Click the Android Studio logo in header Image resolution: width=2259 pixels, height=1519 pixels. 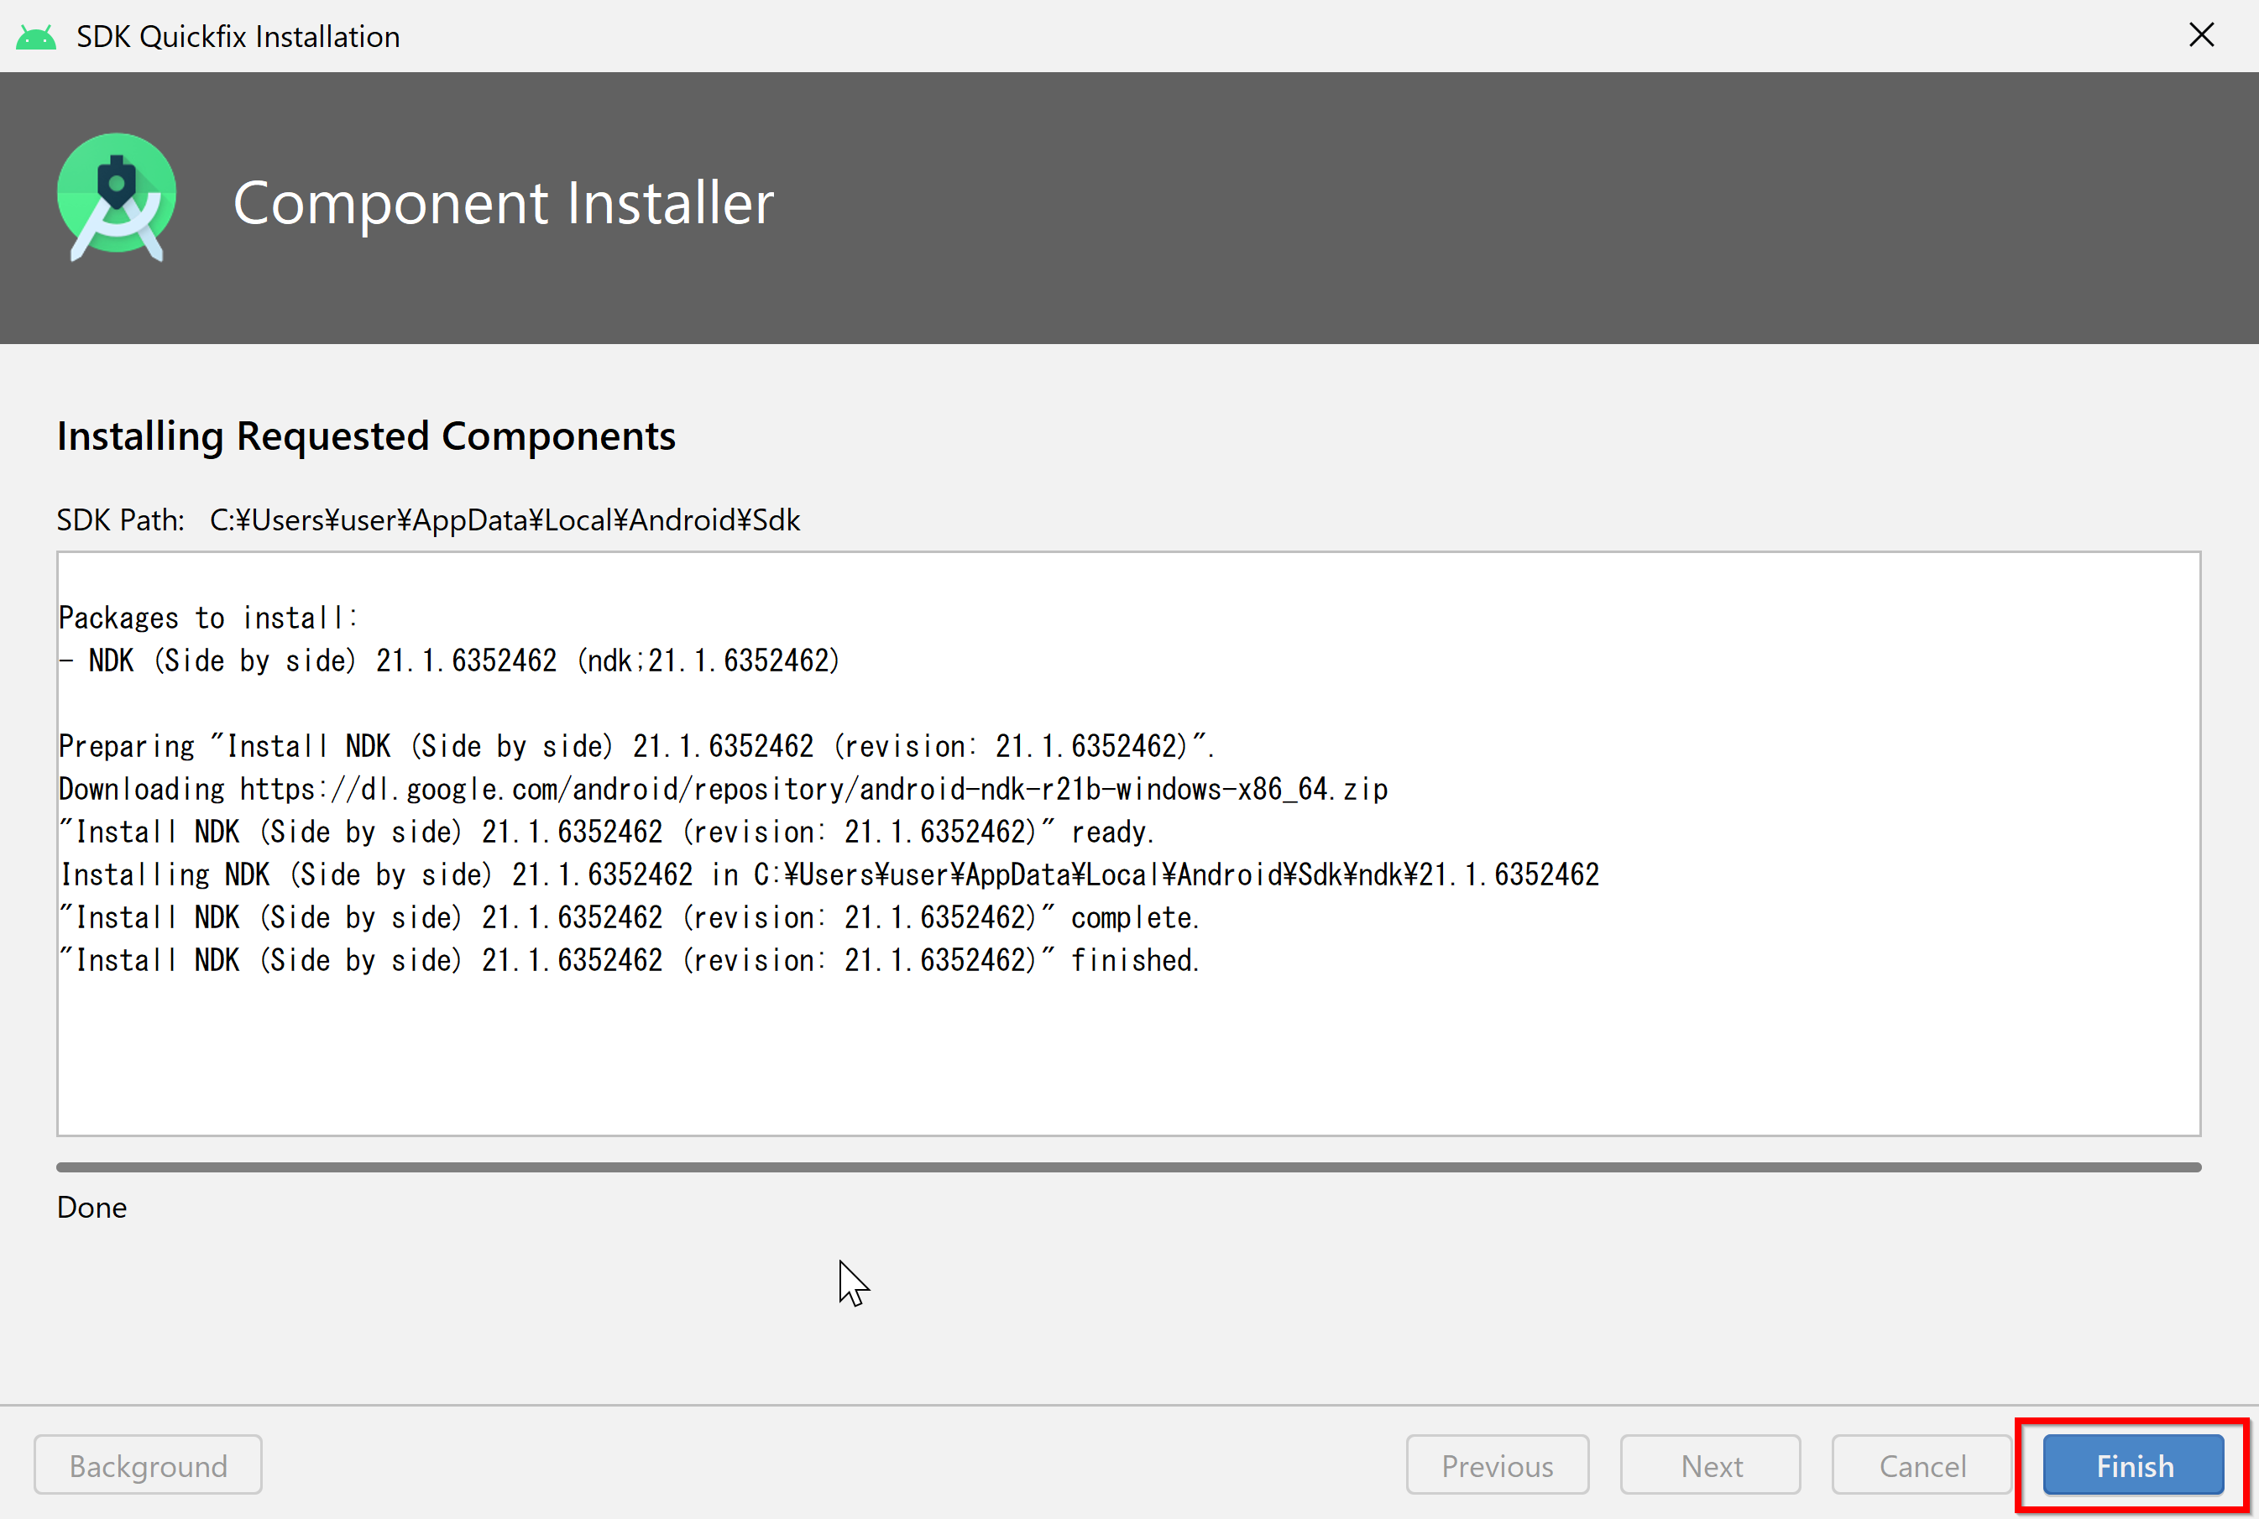click(x=117, y=197)
